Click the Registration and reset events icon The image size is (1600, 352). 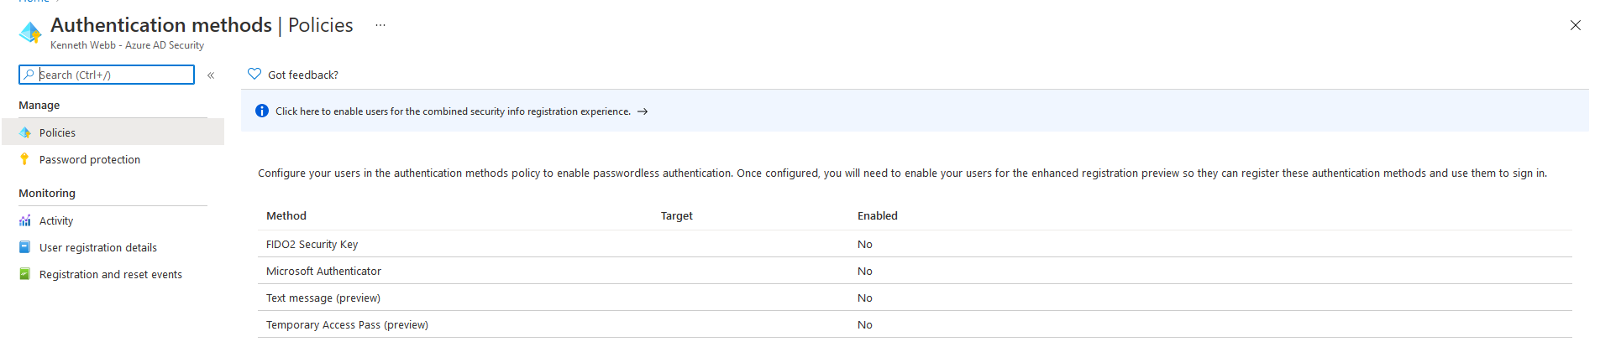[x=24, y=274]
